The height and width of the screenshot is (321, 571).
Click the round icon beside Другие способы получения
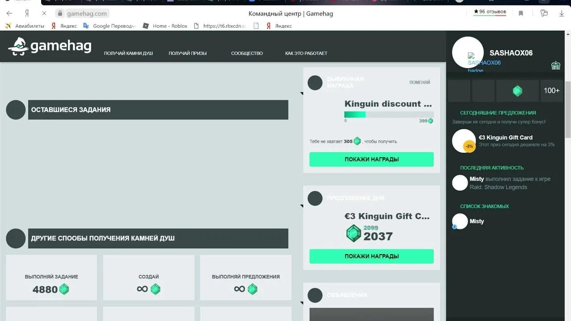click(x=16, y=239)
